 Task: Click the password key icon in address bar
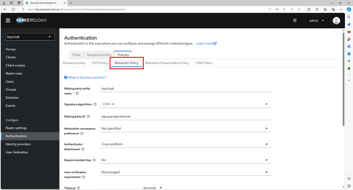click(270, 9)
